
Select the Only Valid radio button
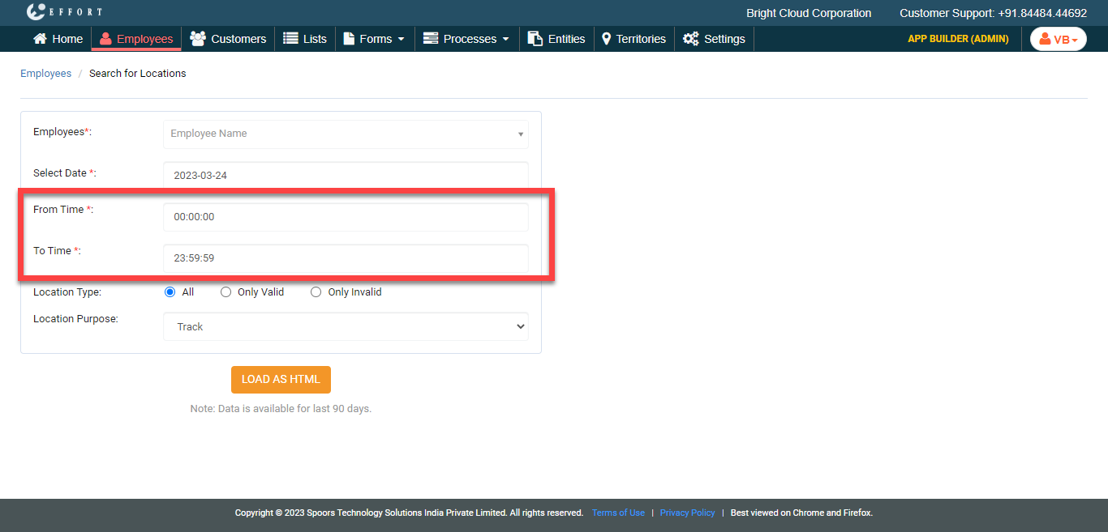[x=226, y=292]
